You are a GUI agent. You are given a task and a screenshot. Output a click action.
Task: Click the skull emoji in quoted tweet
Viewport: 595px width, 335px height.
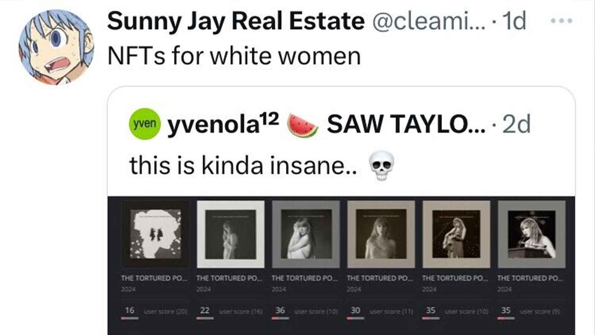[381, 166]
